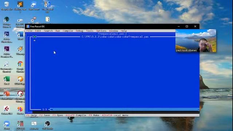Open the Edit menu
Viewport: 233px width, 131px height.
38,31
